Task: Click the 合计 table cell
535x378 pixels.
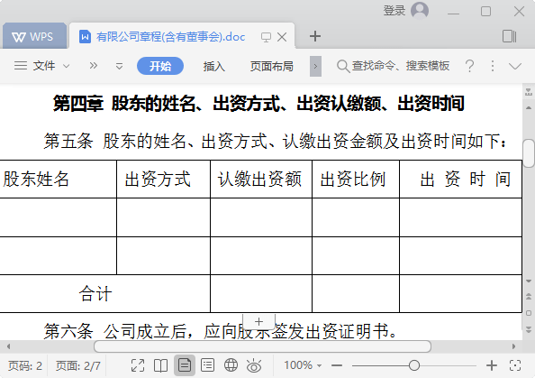Action: 104,293
